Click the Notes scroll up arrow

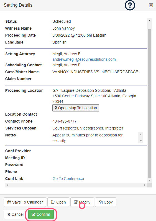(140, 135)
